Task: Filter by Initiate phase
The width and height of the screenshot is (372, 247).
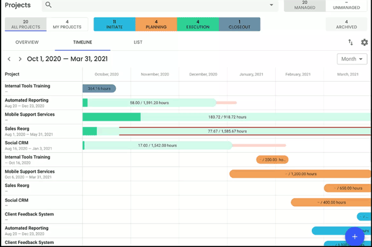Action: [114, 24]
